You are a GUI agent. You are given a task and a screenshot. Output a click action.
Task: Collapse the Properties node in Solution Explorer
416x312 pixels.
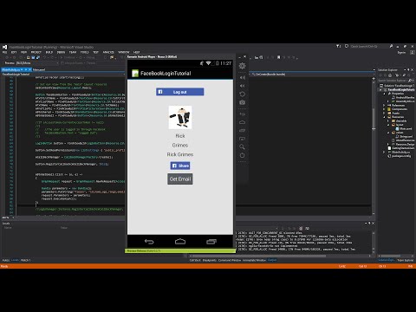(384, 94)
